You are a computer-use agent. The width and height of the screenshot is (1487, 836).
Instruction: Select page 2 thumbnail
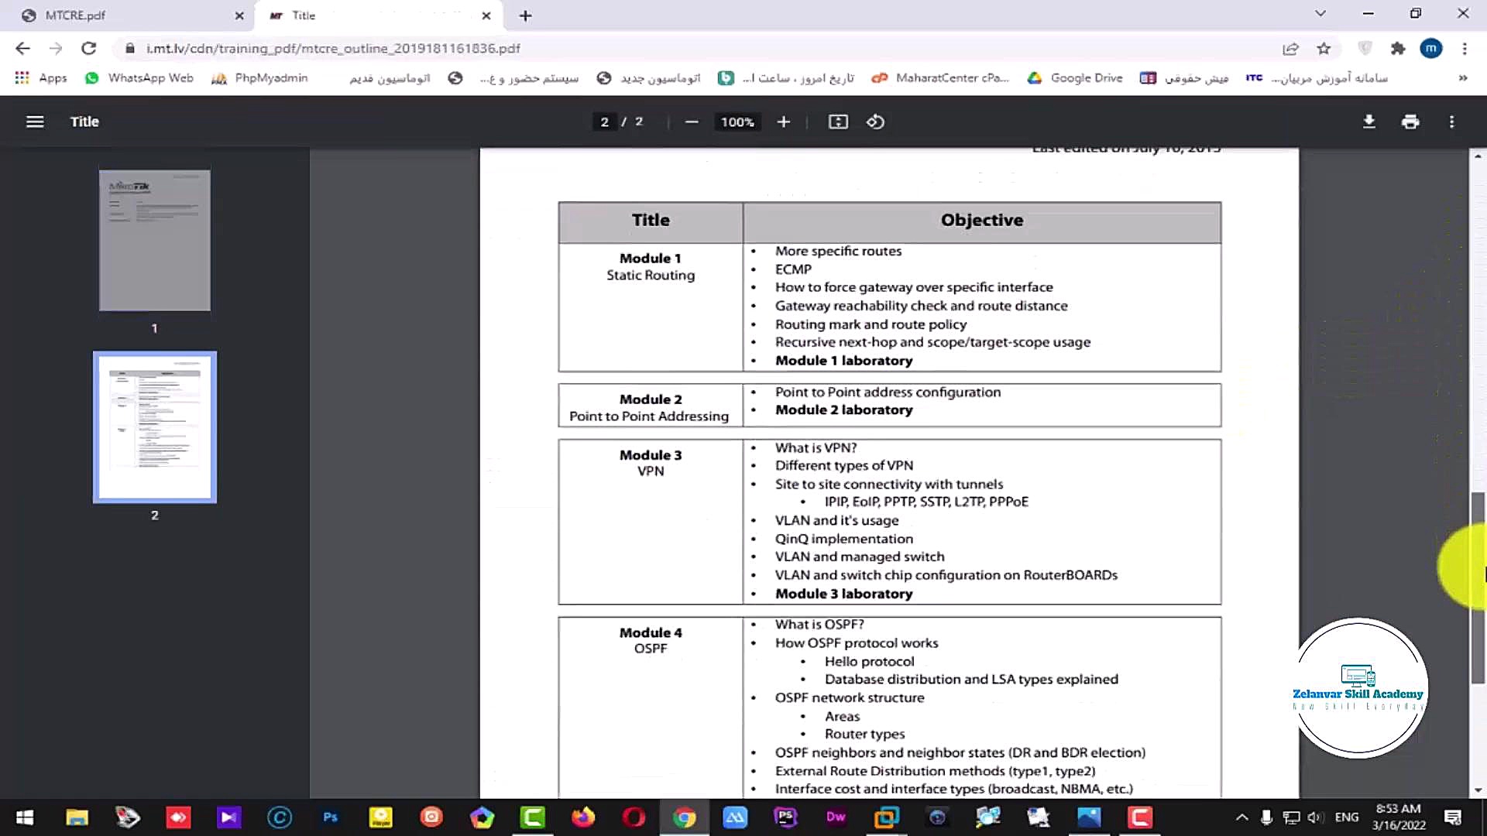[155, 427]
